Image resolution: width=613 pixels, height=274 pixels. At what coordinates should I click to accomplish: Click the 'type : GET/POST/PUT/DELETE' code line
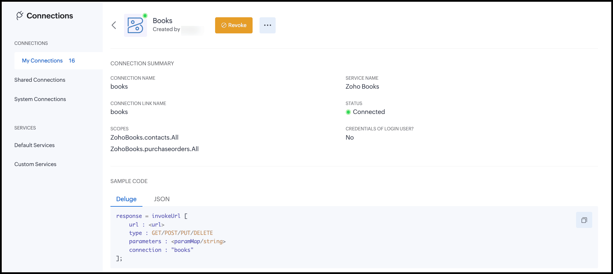[x=171, y=233]
